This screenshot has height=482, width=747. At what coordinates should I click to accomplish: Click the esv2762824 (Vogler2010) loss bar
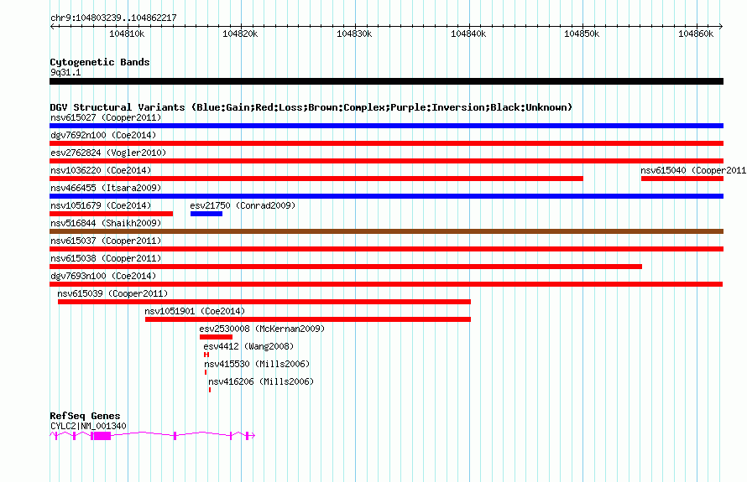click(x=386, y=161)
